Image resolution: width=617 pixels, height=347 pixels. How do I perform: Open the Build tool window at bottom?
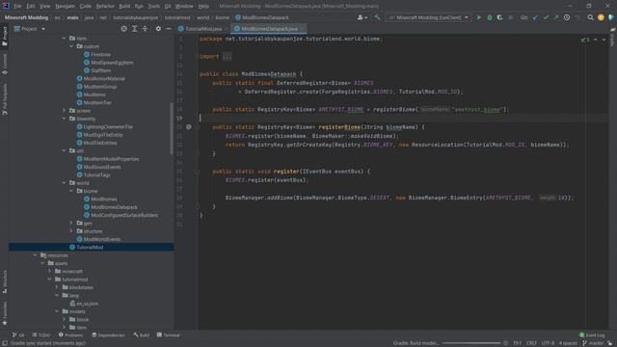pos(142,335)
